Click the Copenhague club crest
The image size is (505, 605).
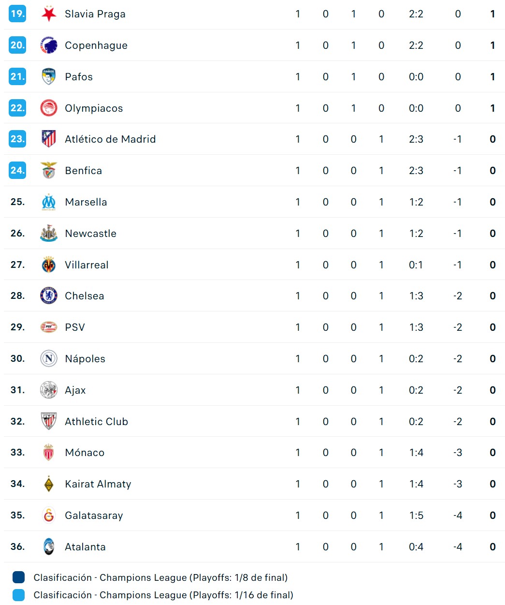coord(48,45)
